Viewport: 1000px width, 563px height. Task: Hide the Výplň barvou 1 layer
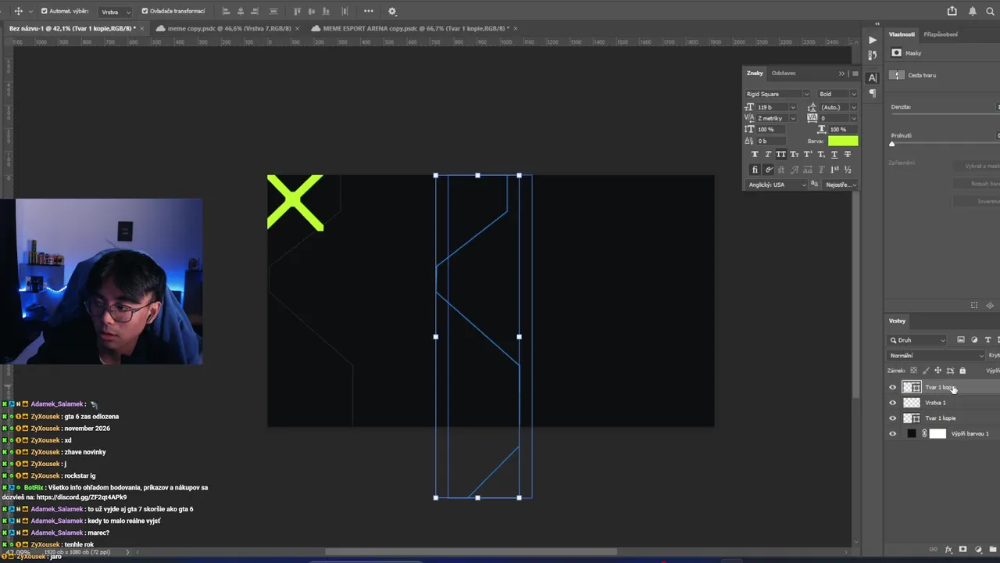pyautogui.click(x=893, y=434)
